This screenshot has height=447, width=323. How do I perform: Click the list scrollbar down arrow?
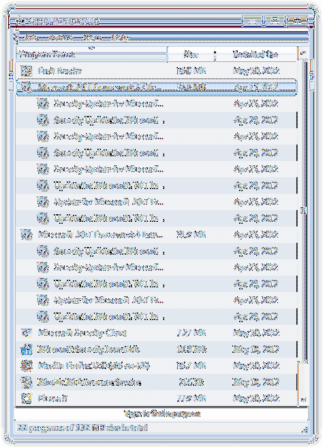pyautogui.click(x=303, y=399)
